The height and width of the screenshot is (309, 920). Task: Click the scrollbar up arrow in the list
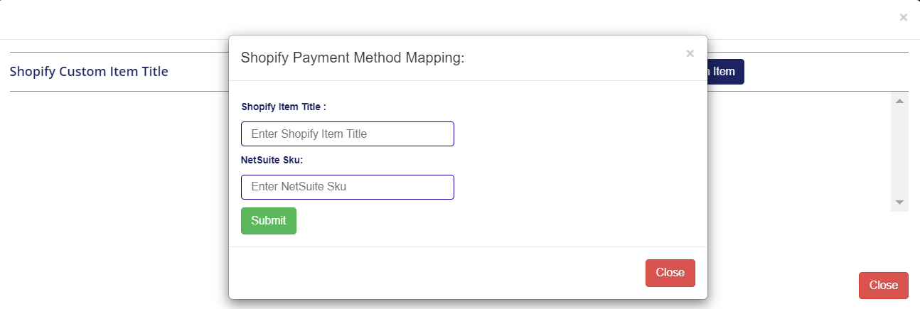click(899, 102)
